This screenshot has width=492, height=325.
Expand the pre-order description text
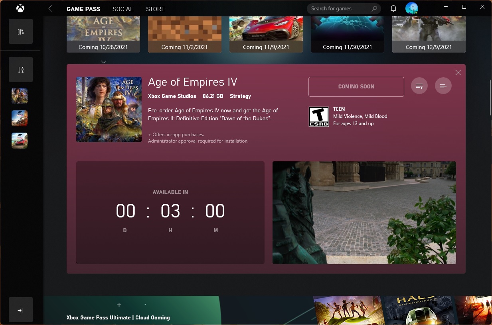[x=213, y=114]
